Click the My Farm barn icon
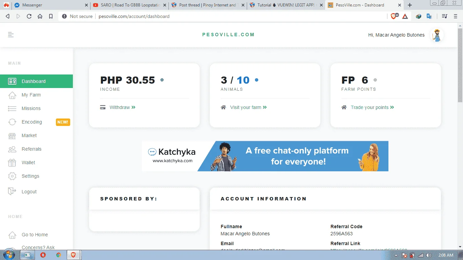This screenshot has width=463, height=260. [x=12, y=95]
